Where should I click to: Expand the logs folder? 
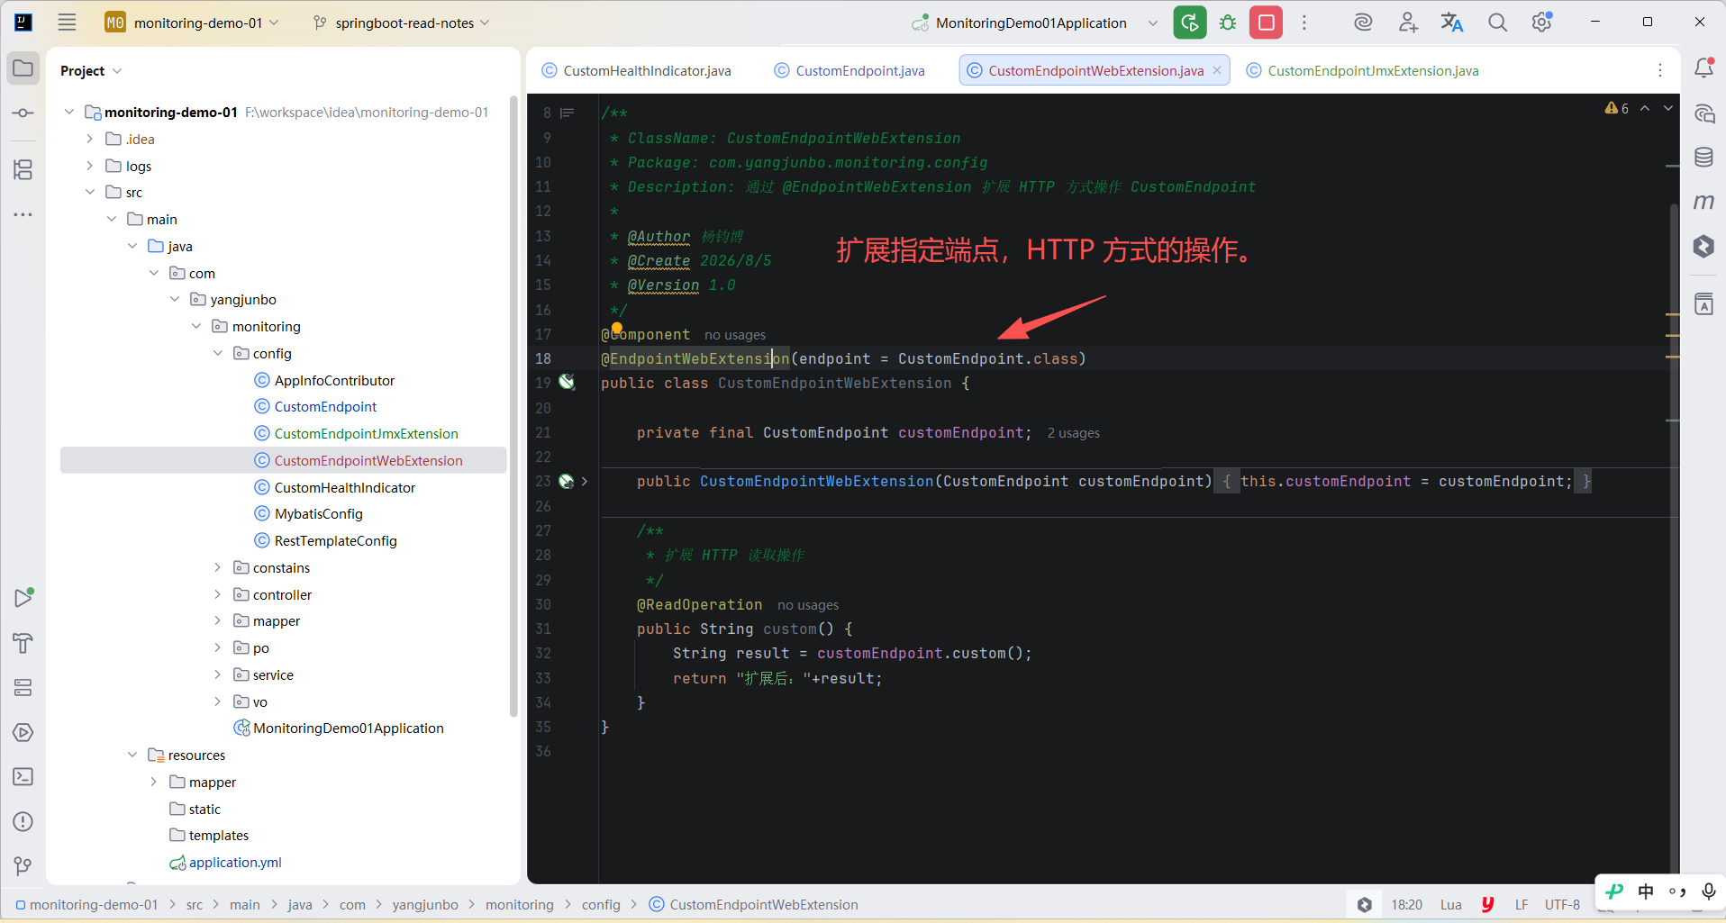[x=89, y=166]
